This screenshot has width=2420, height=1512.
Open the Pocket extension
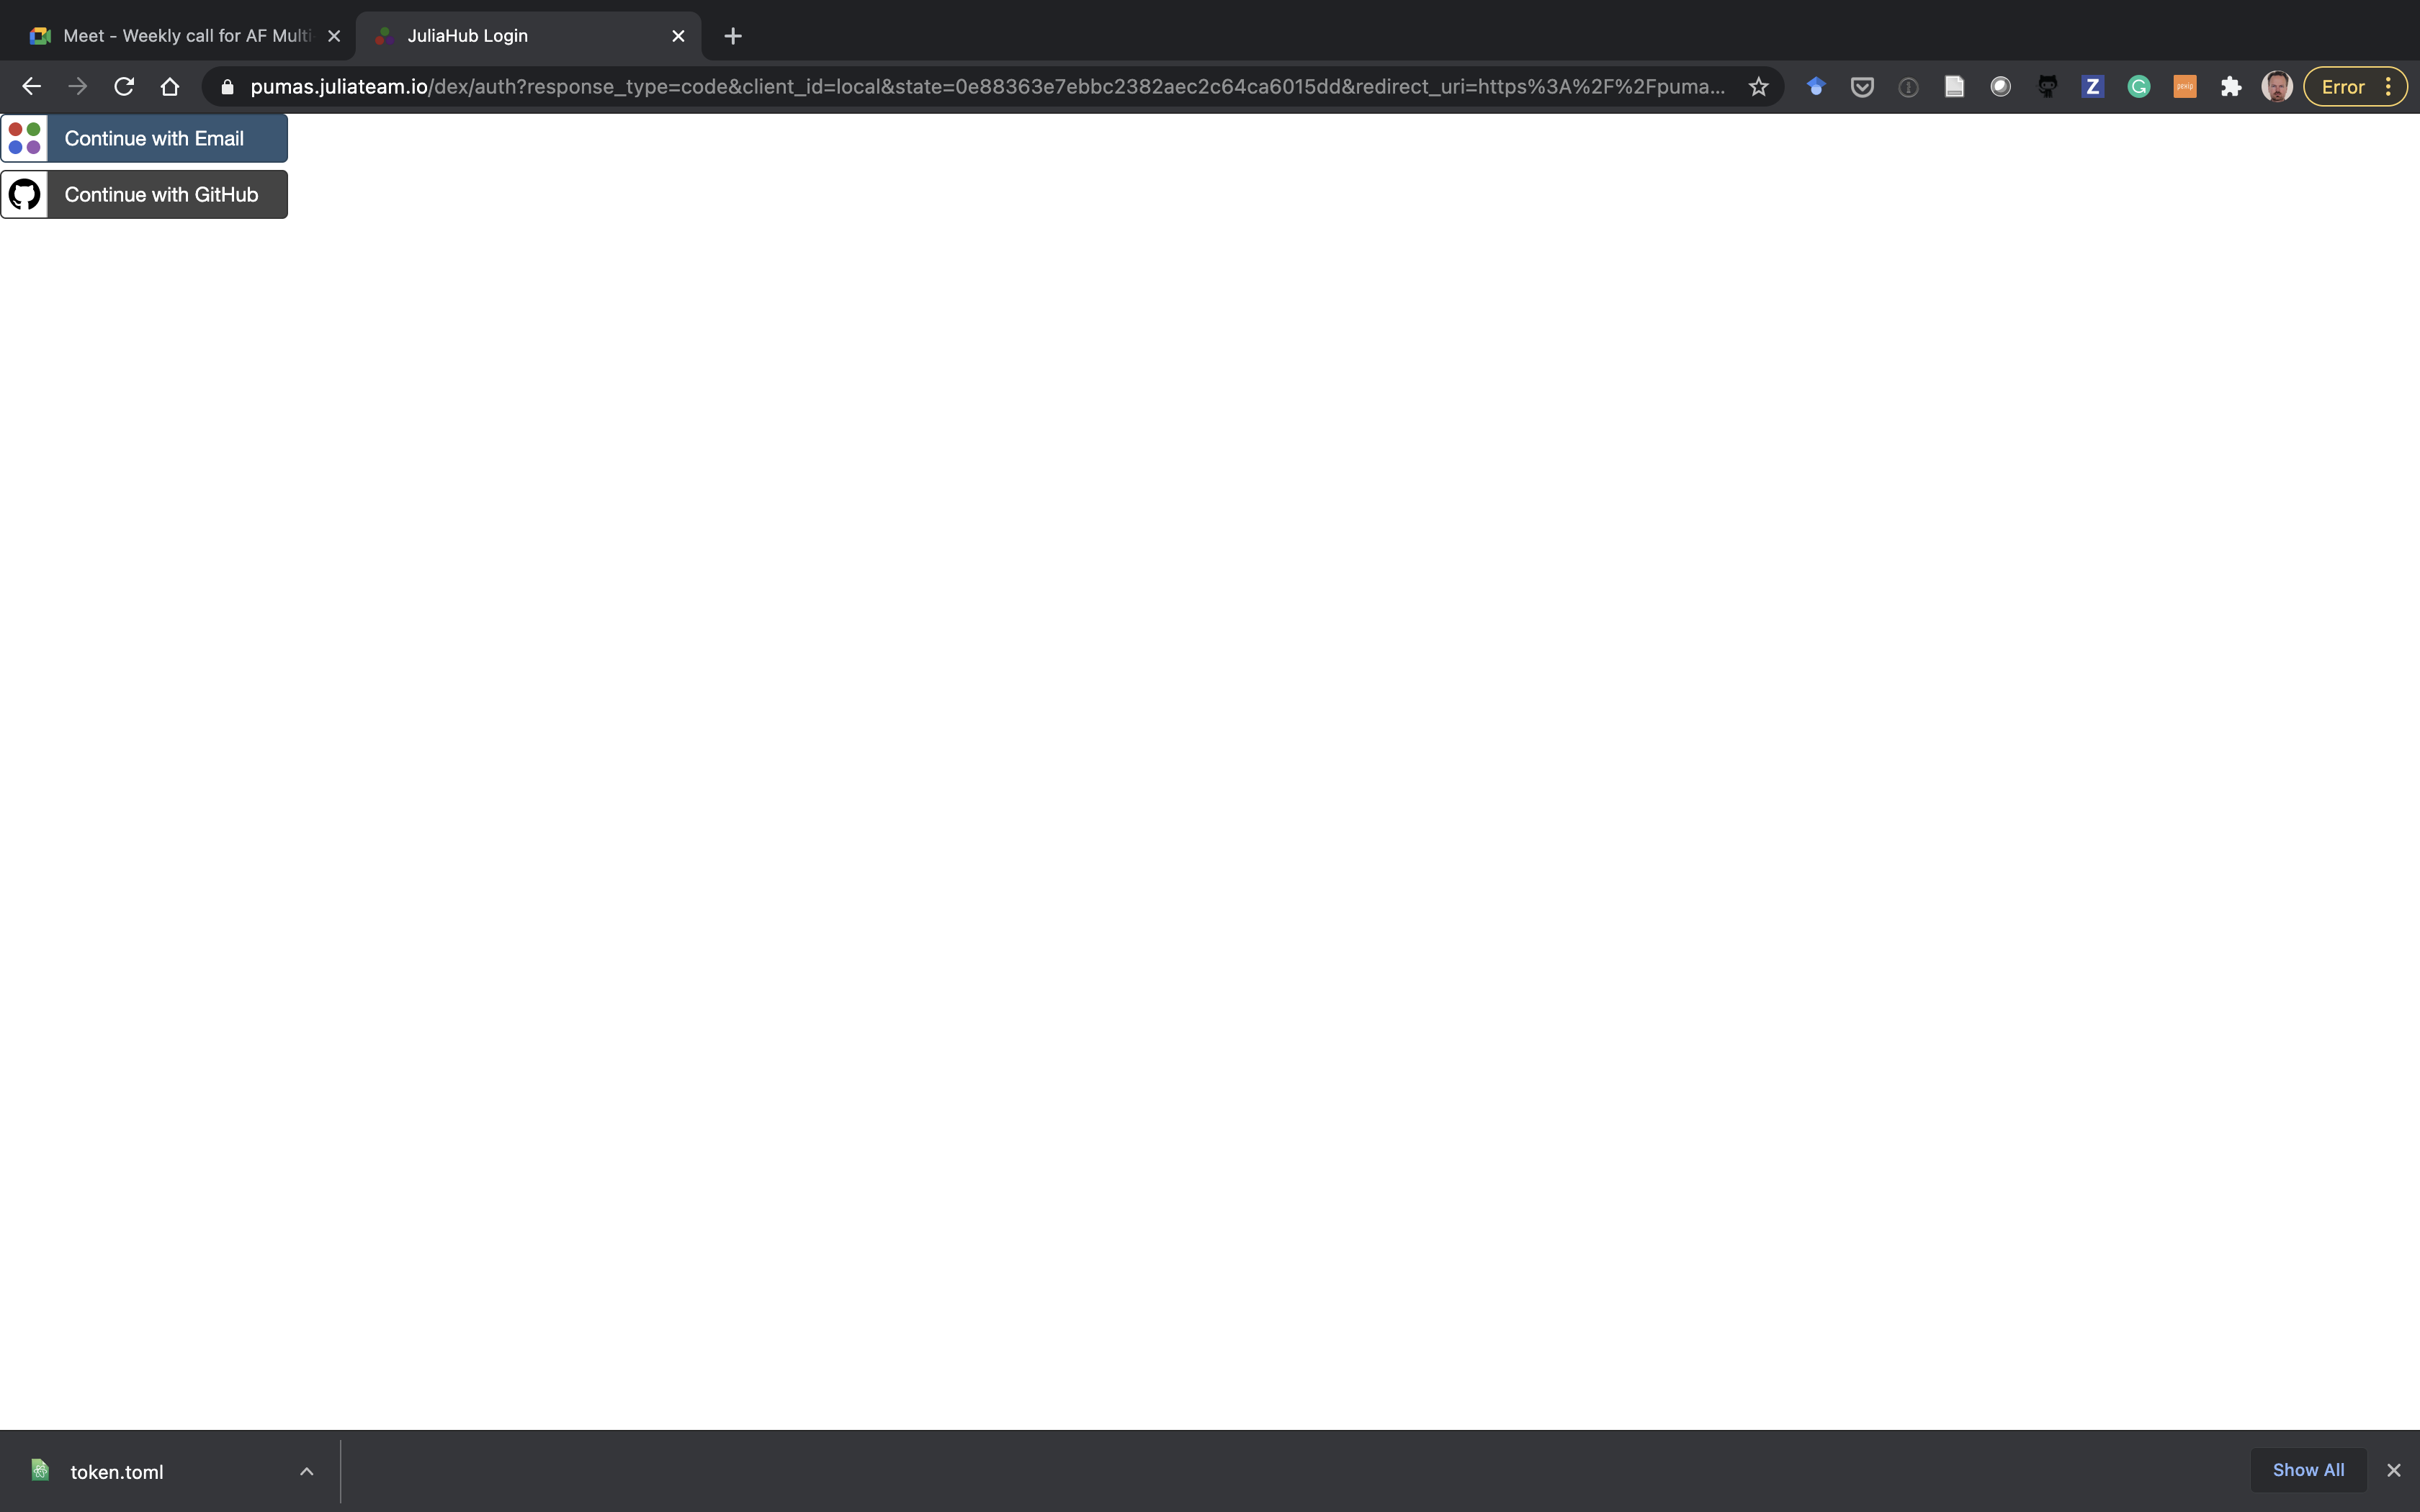(1862, 87)
